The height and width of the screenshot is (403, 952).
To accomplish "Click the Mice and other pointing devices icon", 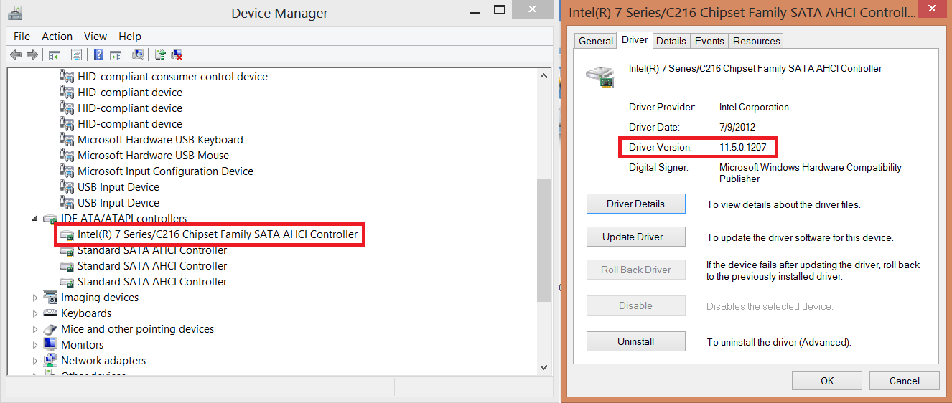I will (x=50, y=329).
